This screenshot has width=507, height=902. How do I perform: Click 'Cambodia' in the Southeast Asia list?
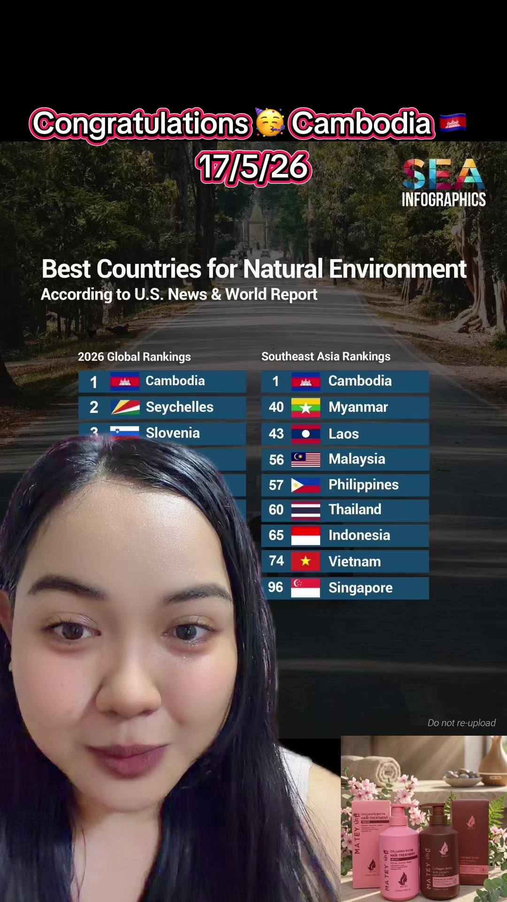pos(360,381)
